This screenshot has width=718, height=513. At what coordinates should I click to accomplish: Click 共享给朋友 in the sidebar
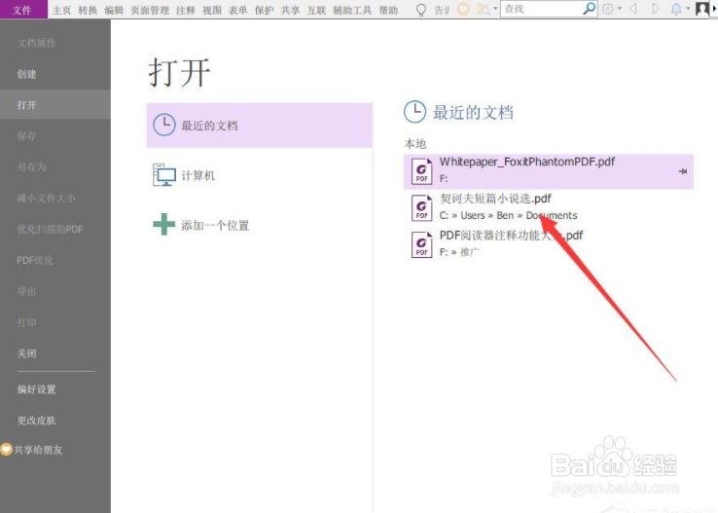(x=39, y=450)
